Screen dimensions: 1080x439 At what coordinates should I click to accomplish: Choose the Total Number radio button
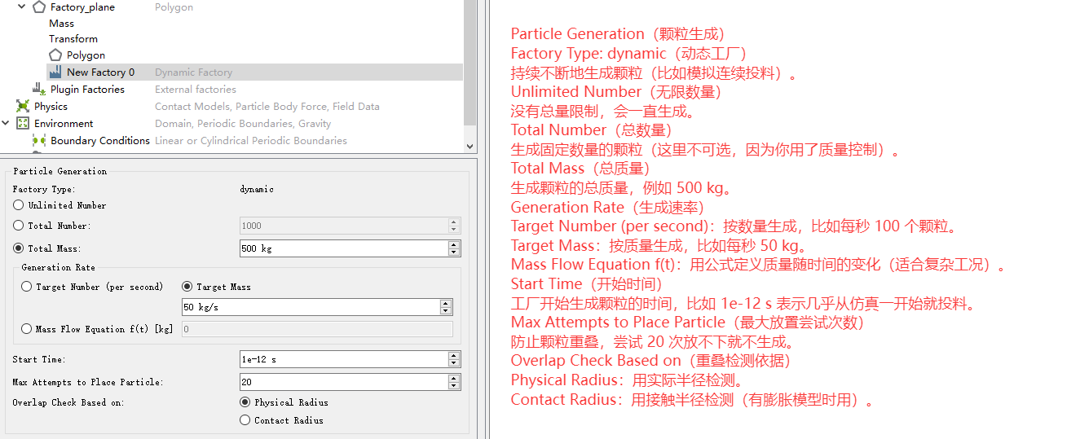[x=19, y=226]
